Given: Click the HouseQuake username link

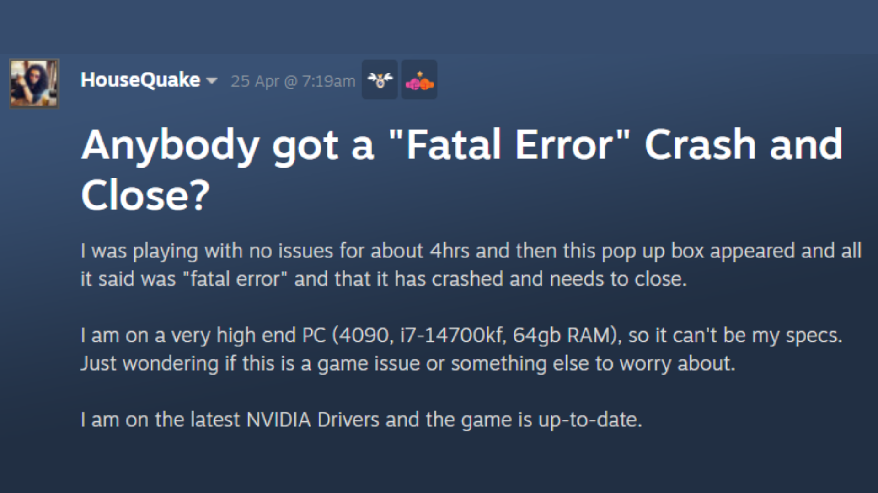Looking at the screenshot, I should pos(140,80).
